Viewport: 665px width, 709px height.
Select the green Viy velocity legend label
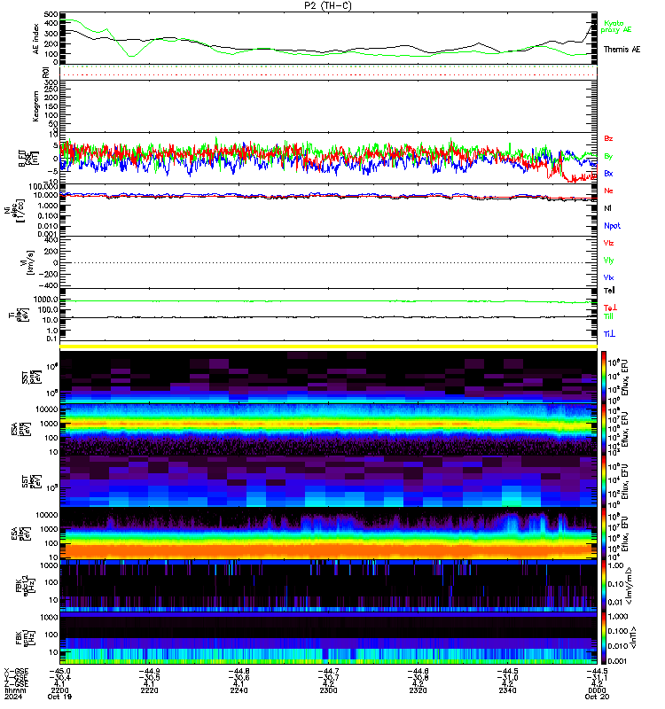click(x=608, y=261)
